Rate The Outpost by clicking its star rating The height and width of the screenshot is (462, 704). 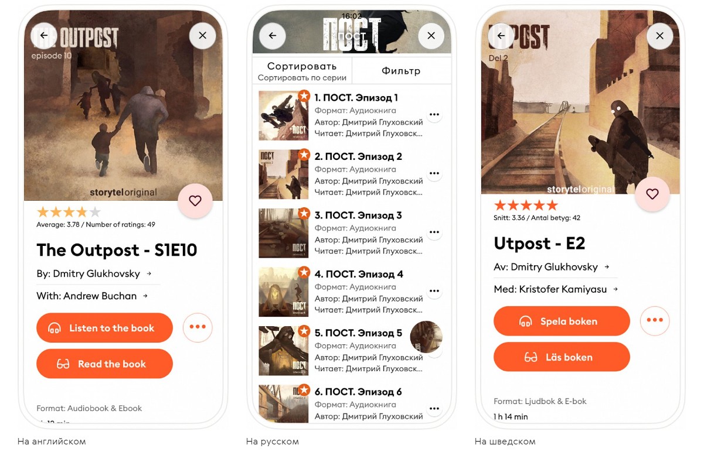tap(69, 212)
